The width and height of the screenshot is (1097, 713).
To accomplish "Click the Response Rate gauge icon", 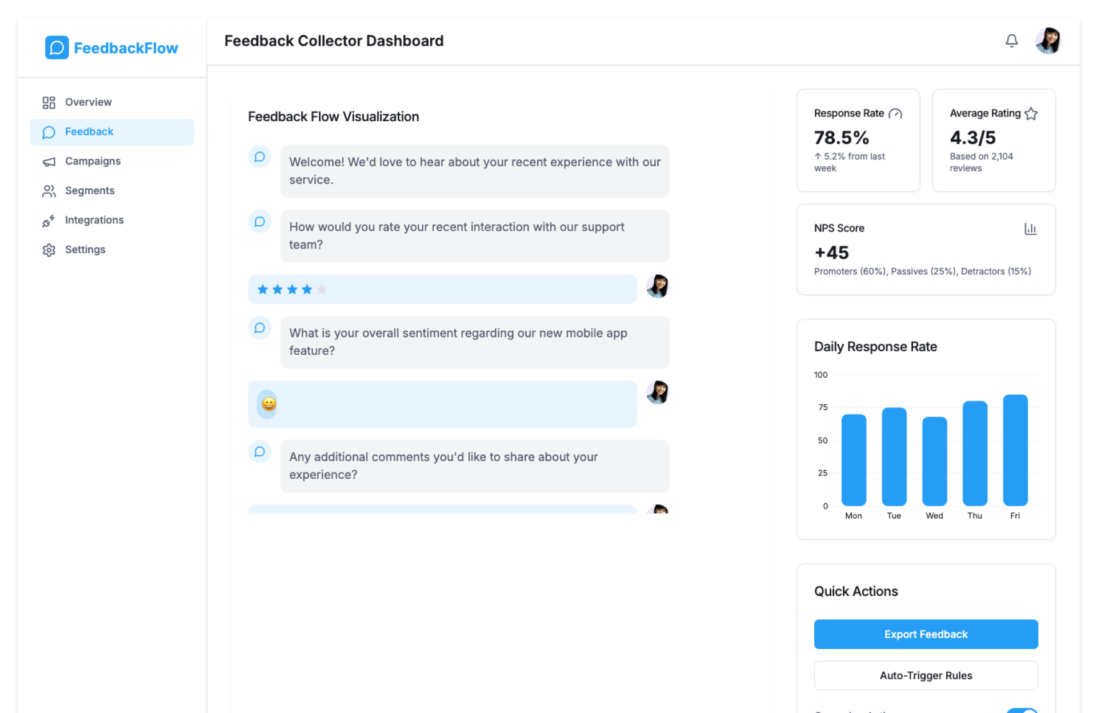I will (x=895, y=114).
